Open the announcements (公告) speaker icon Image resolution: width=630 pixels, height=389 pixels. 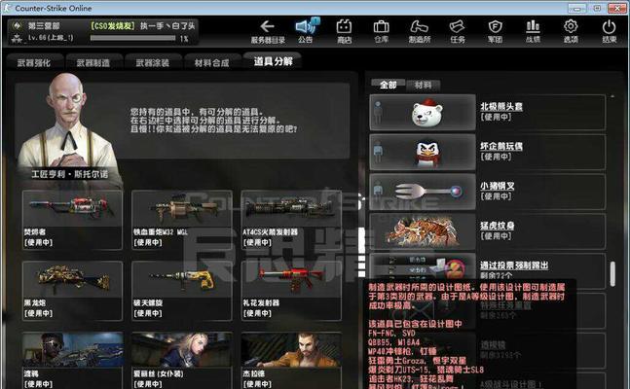(x=307, y=31)
